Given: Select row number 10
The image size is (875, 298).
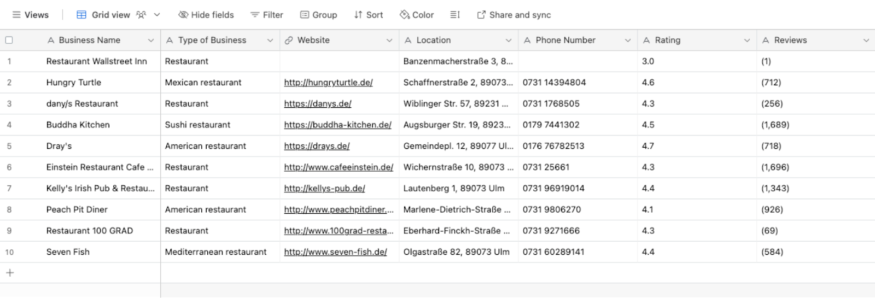Looking at the screenshot, I should (9, 252).
